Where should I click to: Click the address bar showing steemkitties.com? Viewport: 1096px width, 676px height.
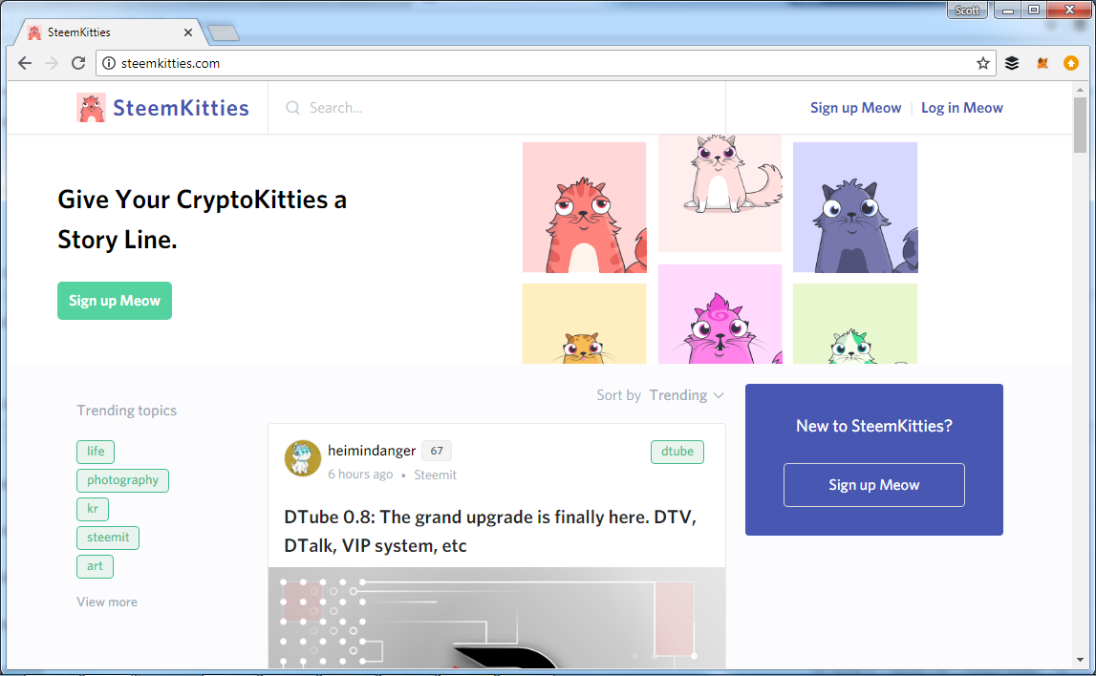(546, 63)
